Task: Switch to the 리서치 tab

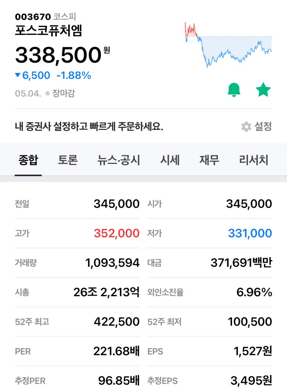Action: tap(253, 160)
